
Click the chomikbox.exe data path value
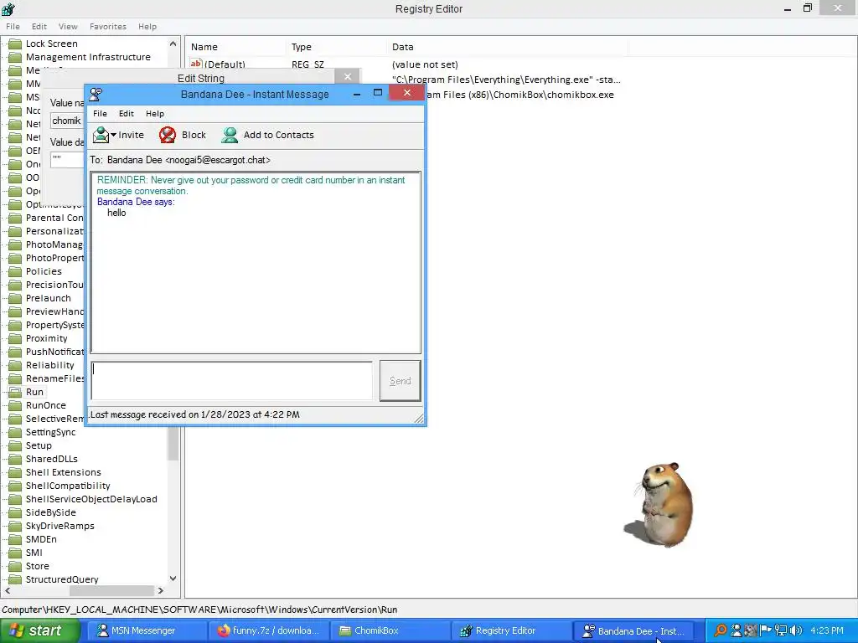coord(519,95)
